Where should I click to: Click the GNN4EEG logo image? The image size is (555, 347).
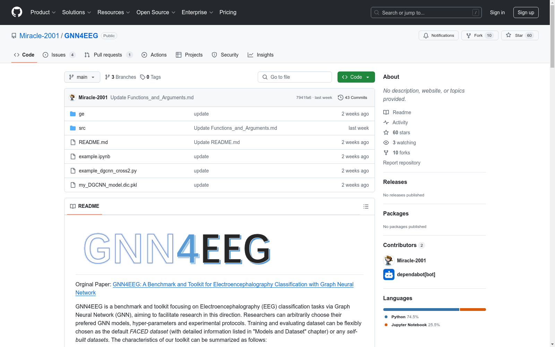(177, 248)
